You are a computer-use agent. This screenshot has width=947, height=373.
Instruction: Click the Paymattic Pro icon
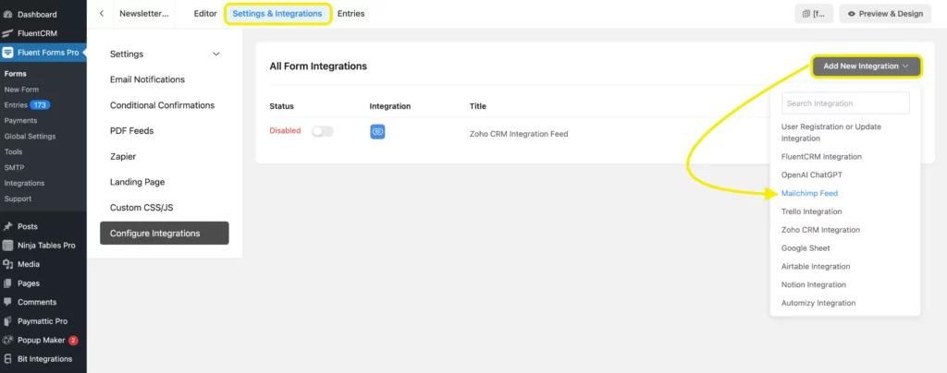point(7,321)
